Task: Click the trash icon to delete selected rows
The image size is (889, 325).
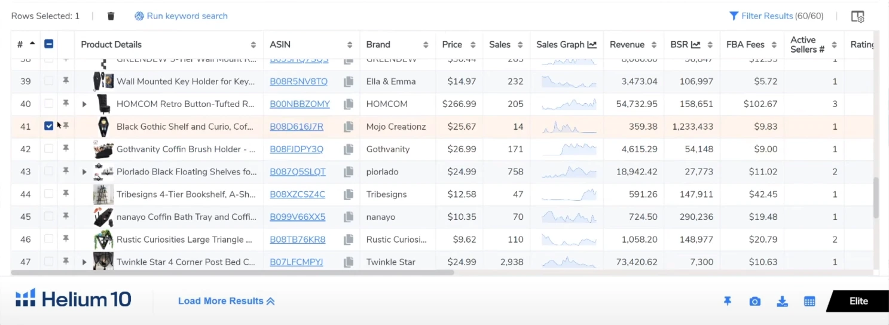Action: (111, 16)
